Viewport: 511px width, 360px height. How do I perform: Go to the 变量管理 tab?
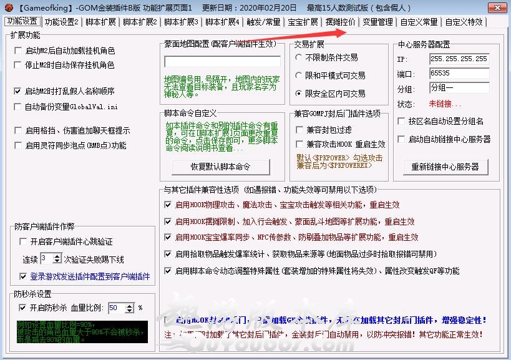pyautogui.click(x=377, y=22)
